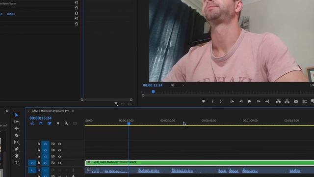
Task: Select the Type tool
Action: pyautogui.click(x=17, y=163)
